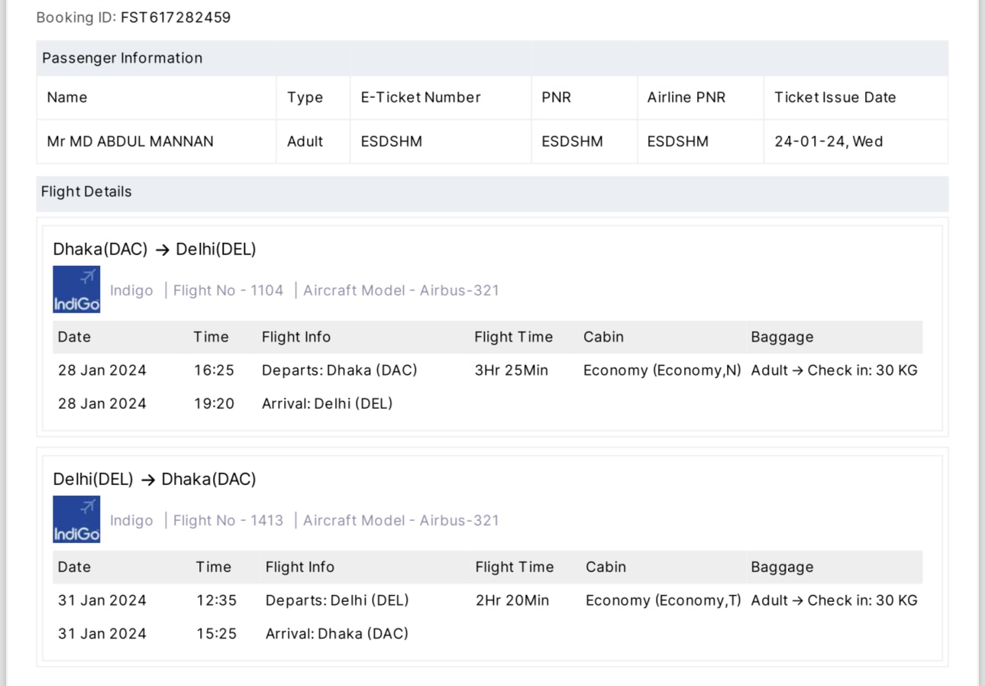This screenshot has width=985, height=686.
Task: Click Arrival: Delhi (DEL) flight info
Action: pyautogui.click(x=327, y=403)
